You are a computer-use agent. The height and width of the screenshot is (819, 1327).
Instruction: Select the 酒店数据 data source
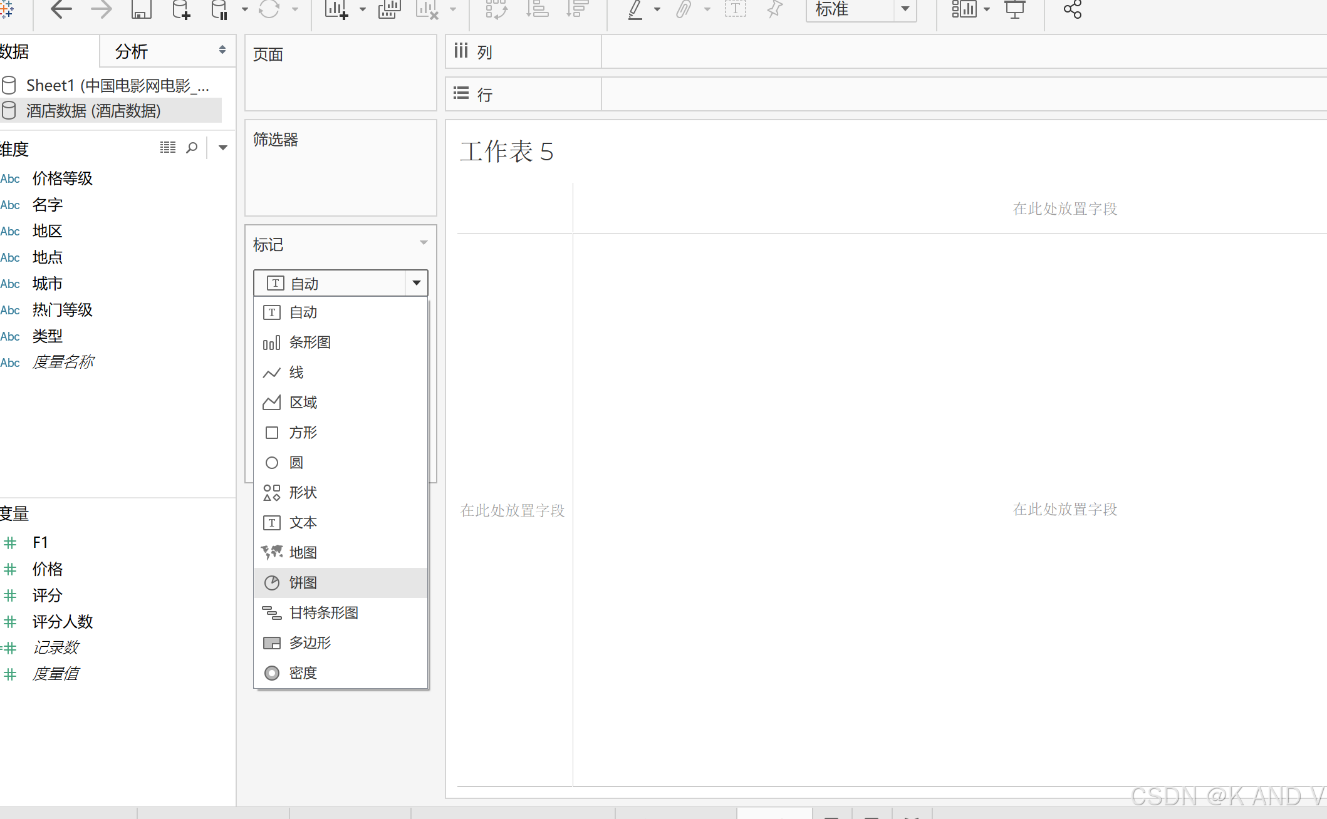pos(93,111)
